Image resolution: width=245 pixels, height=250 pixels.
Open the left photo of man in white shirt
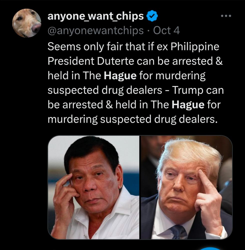(93, 187)
